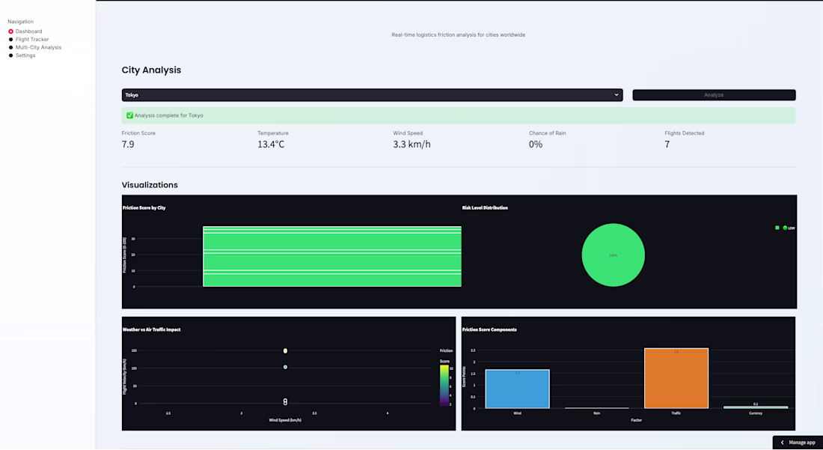Click the 'Factor' axis label
The width and height of the screenshot is (823, 450).
[x=636, y=420]
